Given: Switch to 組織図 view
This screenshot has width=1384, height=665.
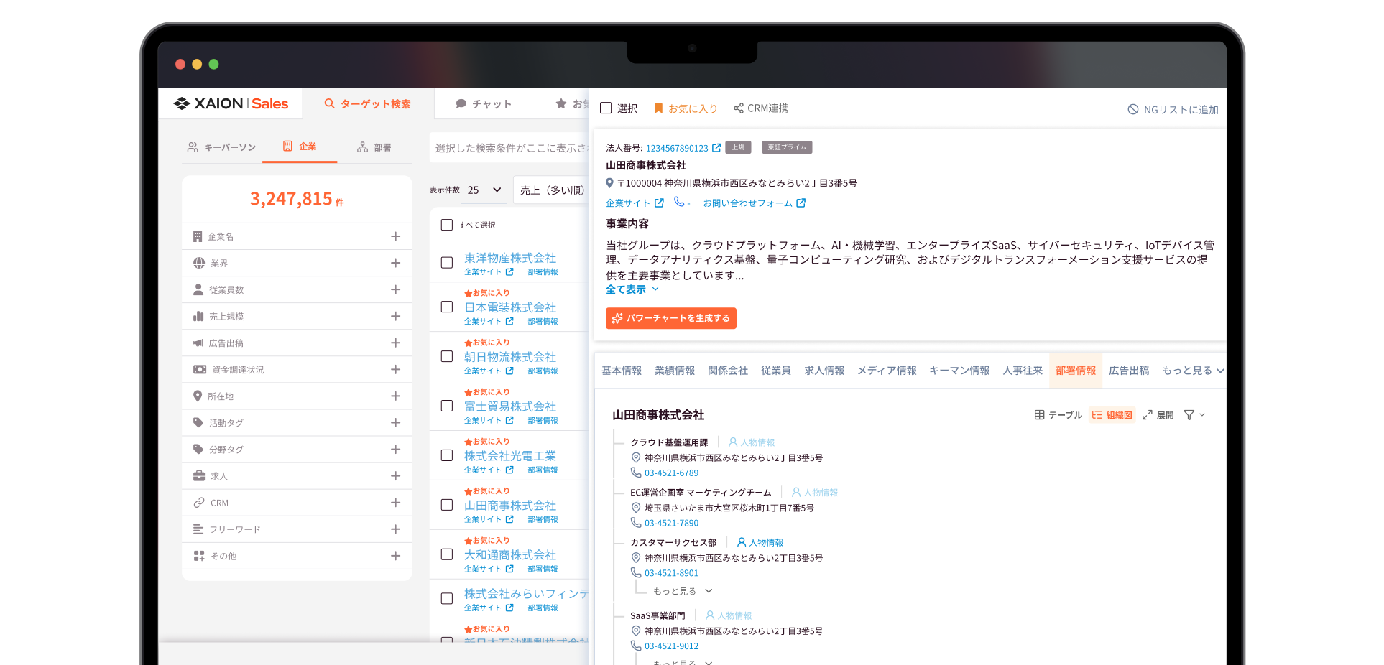Looking at the screenshot, I should coord(1112,415).
